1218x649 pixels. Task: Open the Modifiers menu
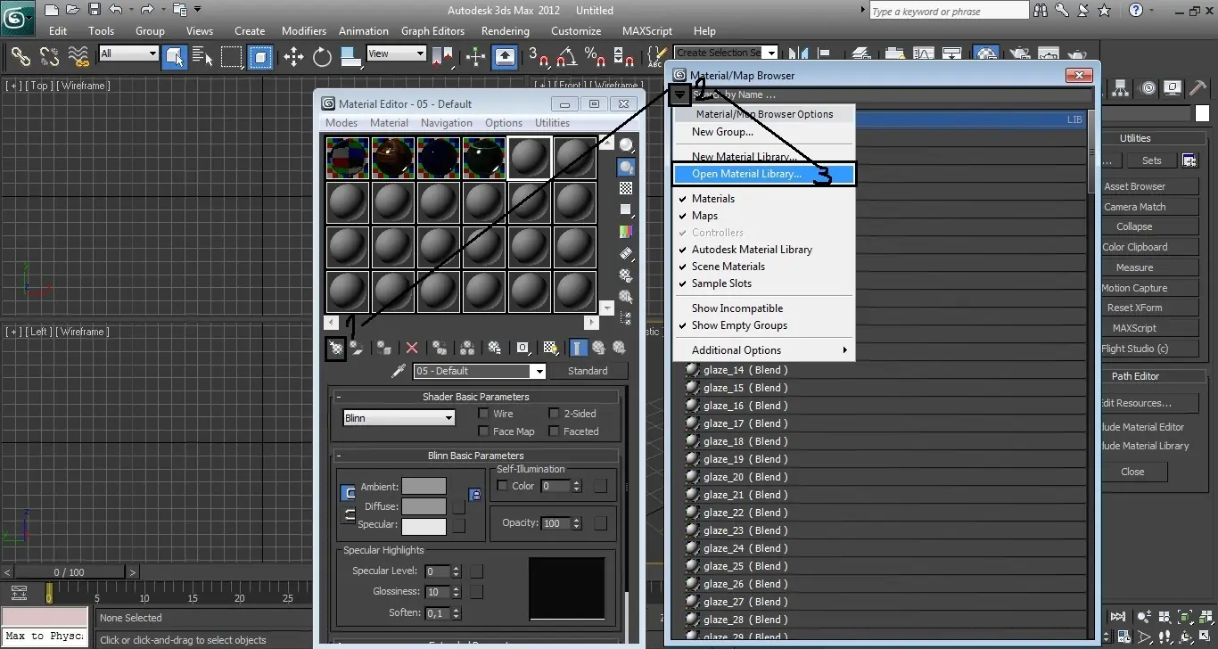tap(304, 30)
